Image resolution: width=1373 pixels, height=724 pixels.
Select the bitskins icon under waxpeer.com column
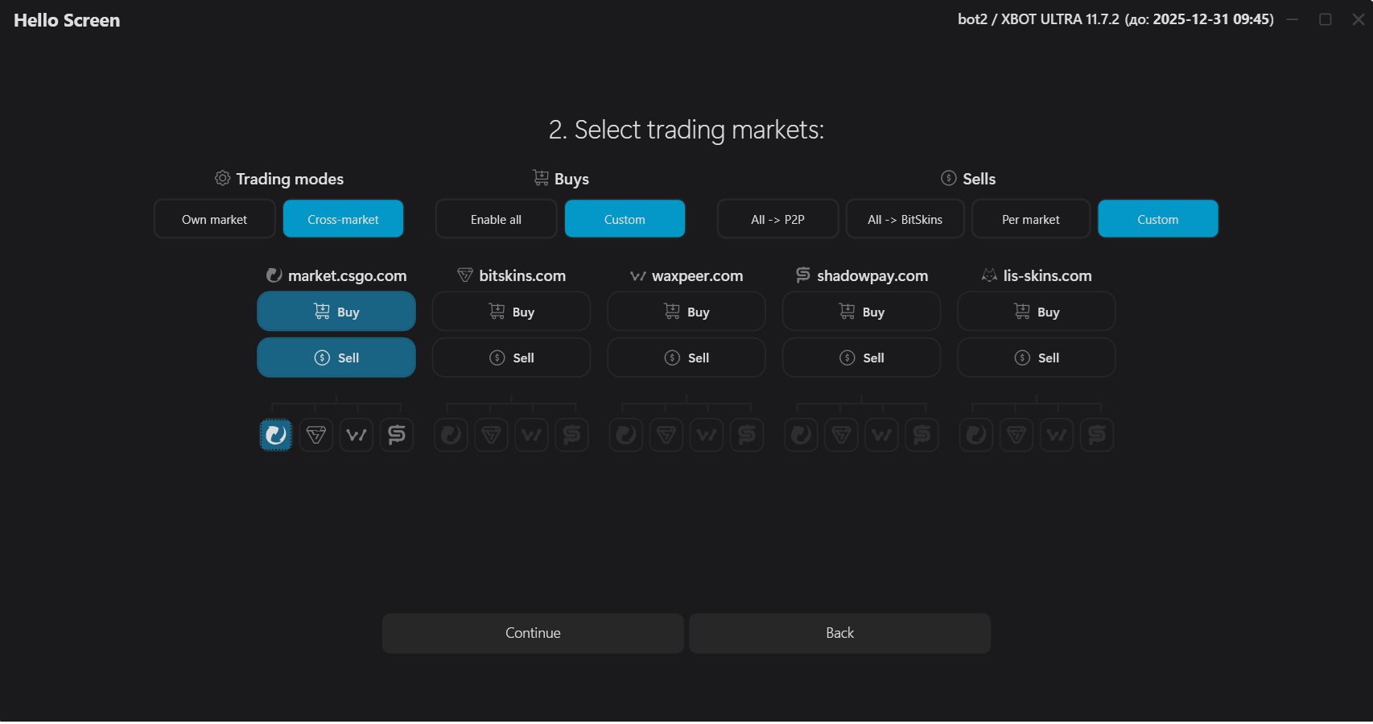click(666, 435)
